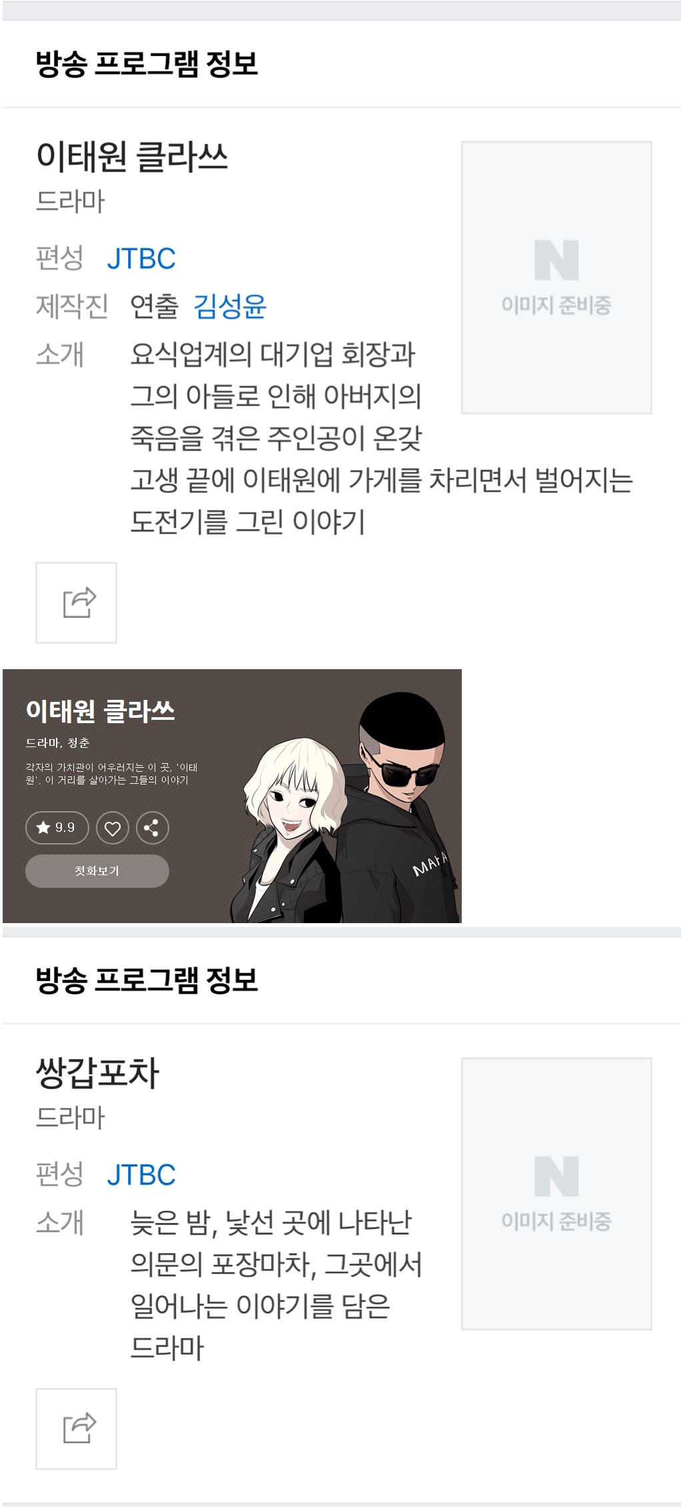681x1507 pixels.
Task: Open the 첫화보기 button on the banner
Action: (x=97, y=870)
